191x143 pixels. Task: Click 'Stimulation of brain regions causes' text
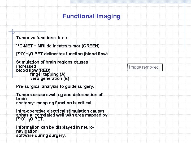(x=52, y=62)
